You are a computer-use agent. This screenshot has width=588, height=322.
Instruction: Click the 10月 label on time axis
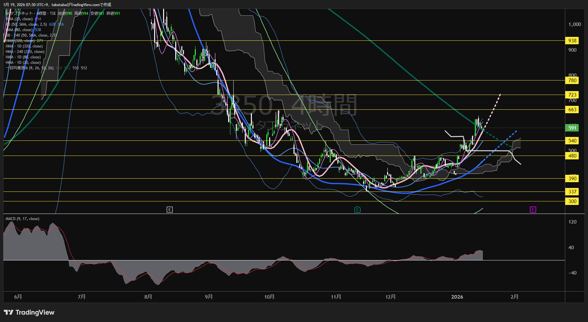coord(269,297)
